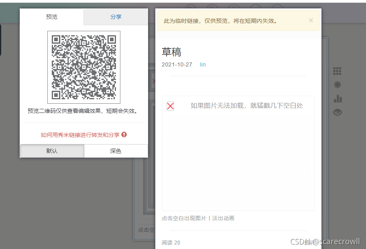Image resolution: width=366 pixels, height=249 pixels.
Task: Click text 如果图片无法加载，就猛戳几下空白处
Action: (247, 106)
